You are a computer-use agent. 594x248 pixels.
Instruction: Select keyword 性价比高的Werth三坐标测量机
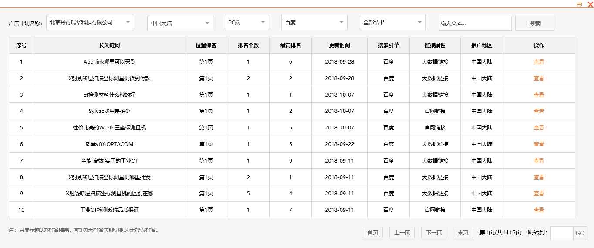point(109,128)
